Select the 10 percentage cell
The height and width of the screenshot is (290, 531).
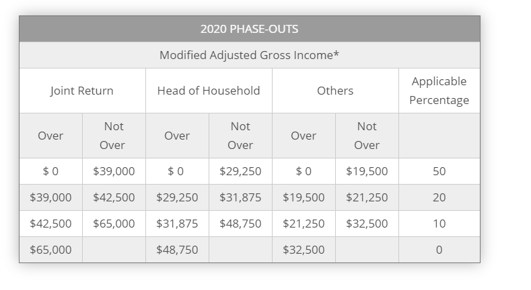click(439, 224)
